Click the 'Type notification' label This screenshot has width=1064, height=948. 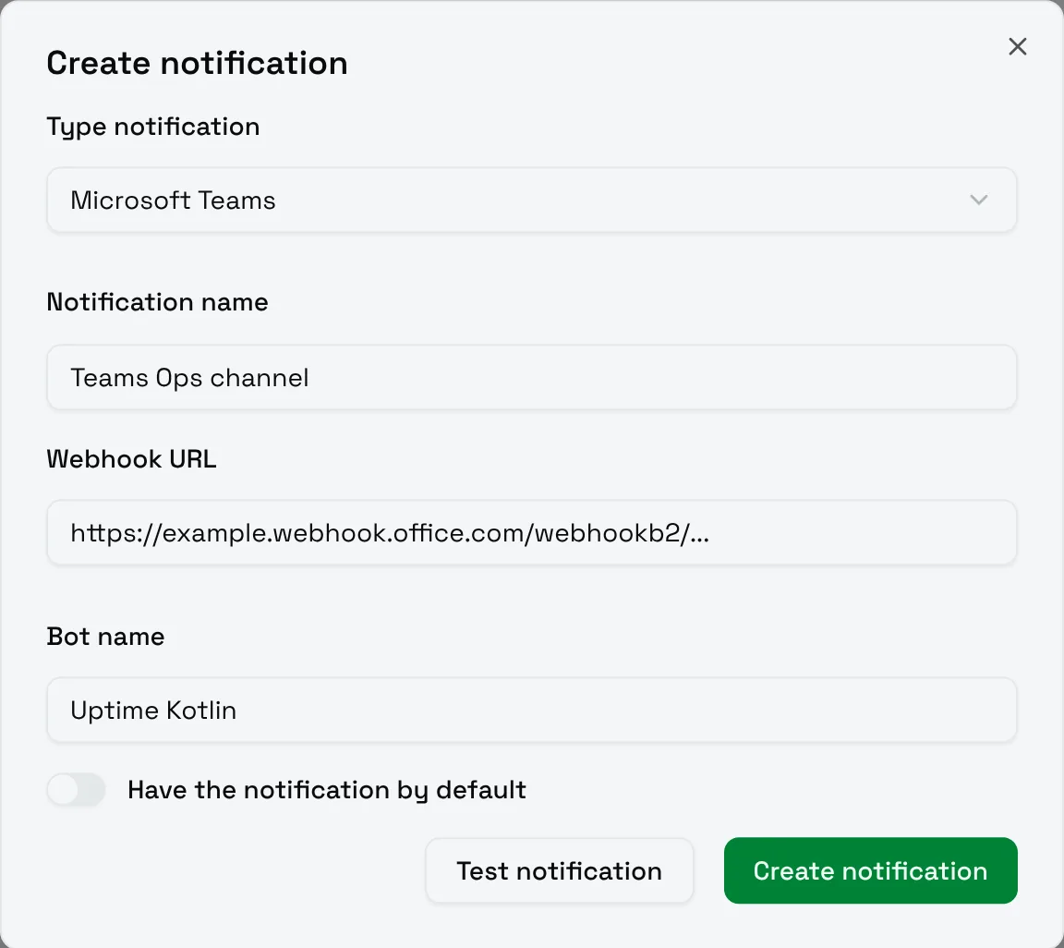tap(152, 127)
